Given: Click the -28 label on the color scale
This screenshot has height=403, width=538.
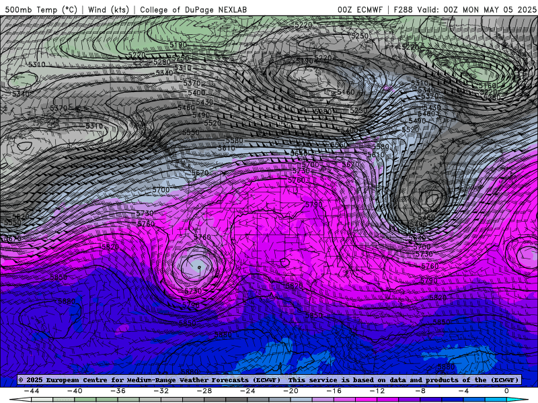Looking at the screenshot, I should coord(204,391).
